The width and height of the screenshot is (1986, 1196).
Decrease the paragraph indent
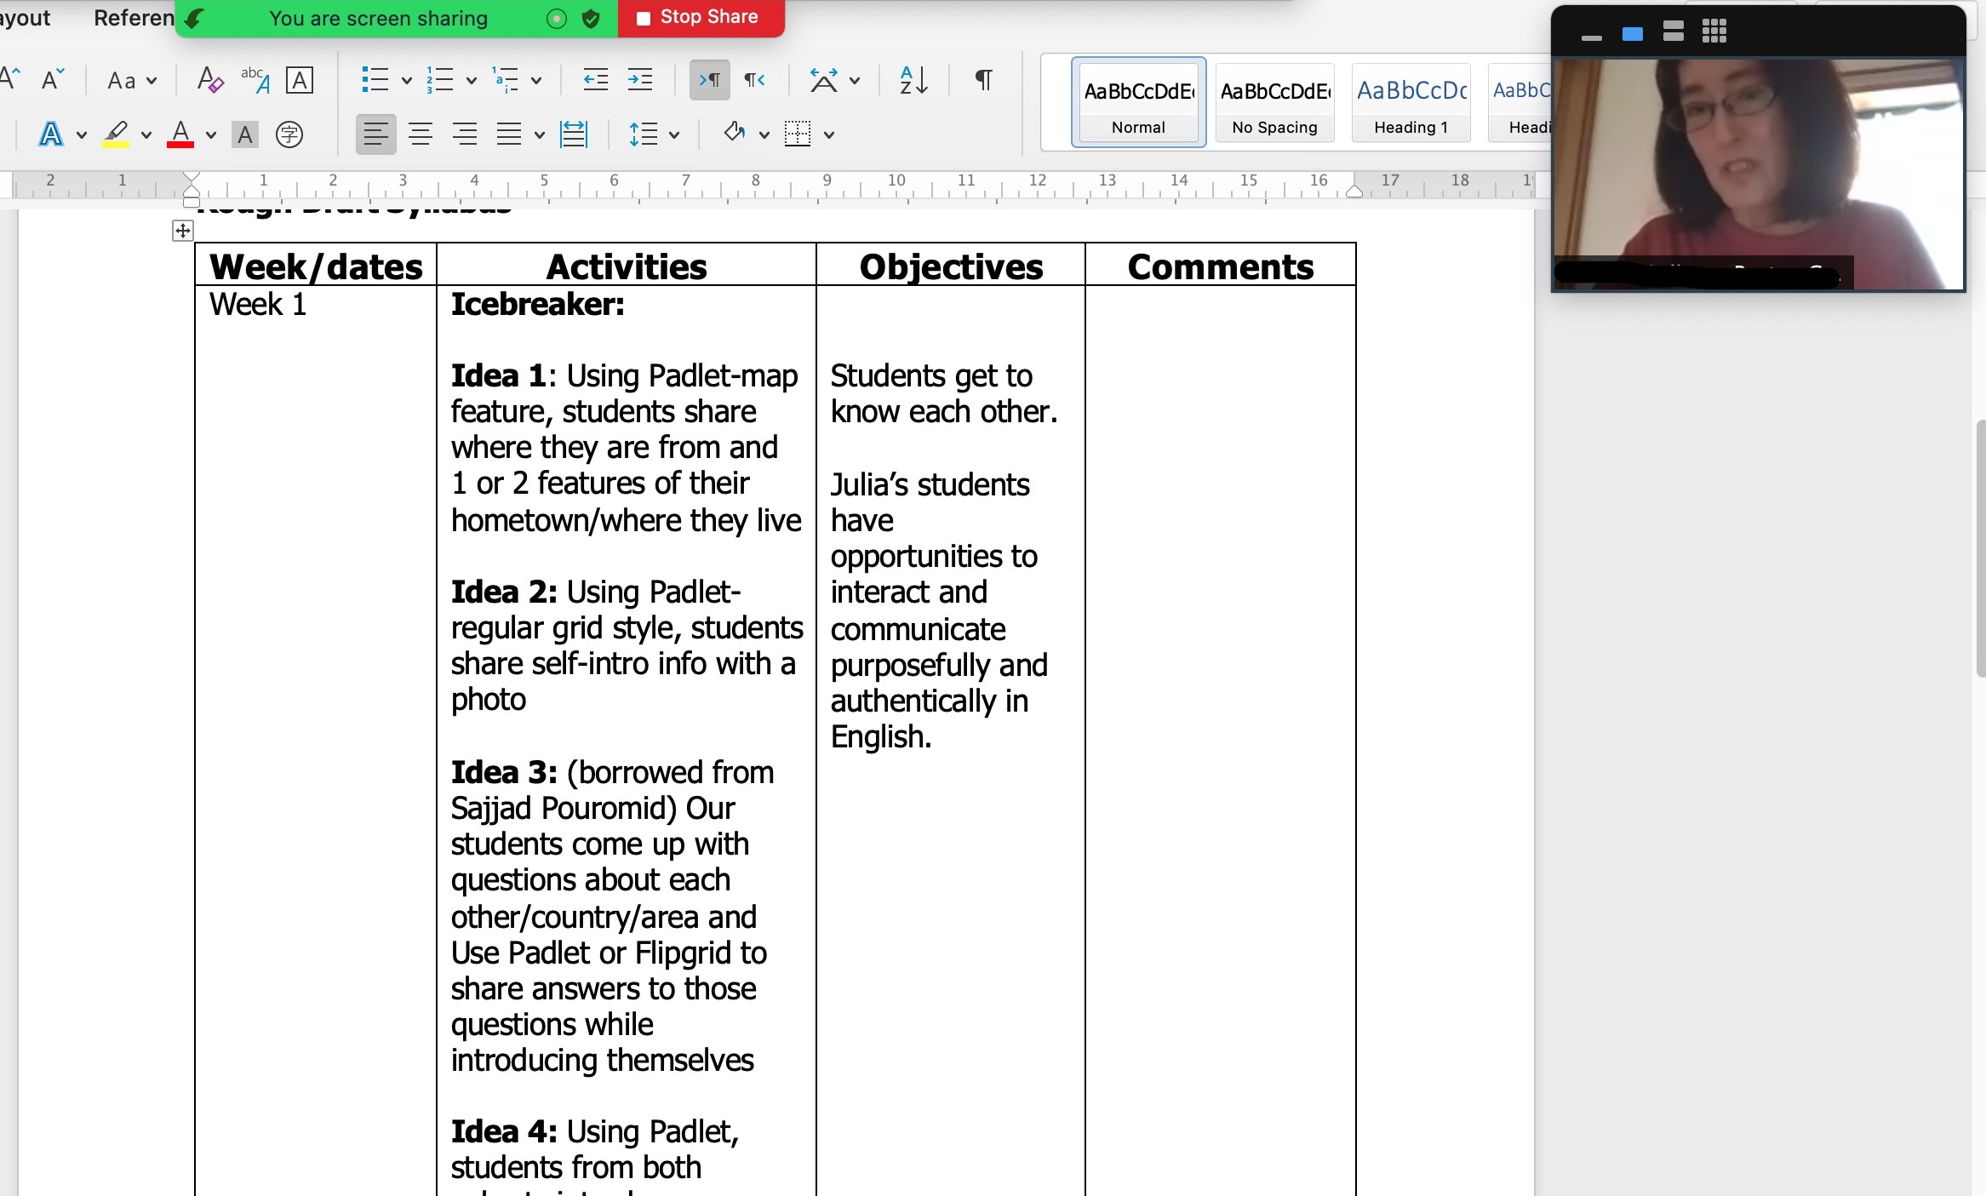(595, 80)
